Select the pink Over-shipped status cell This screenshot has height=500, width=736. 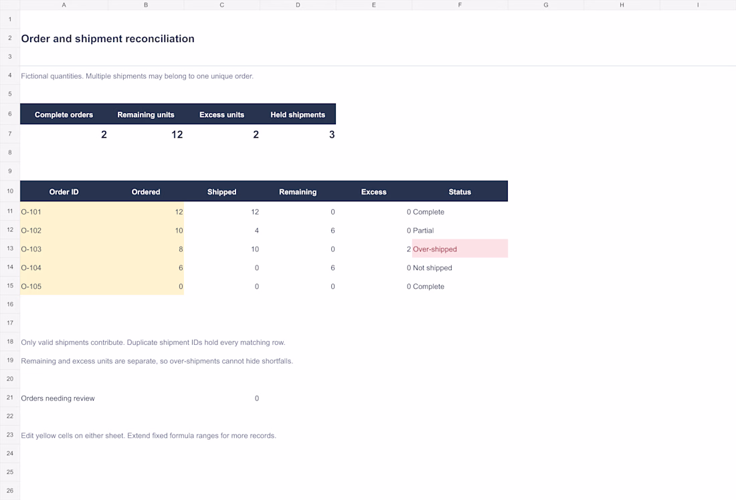460,249
